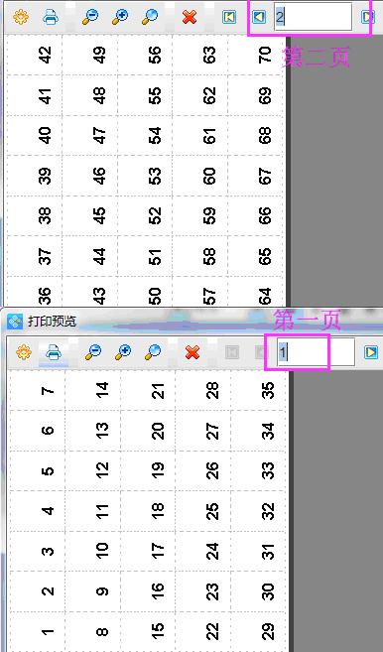This screenshot has width=383, height=652.
Task: Click the 打印预览 title bar app icon
Action: click(15, 321)
